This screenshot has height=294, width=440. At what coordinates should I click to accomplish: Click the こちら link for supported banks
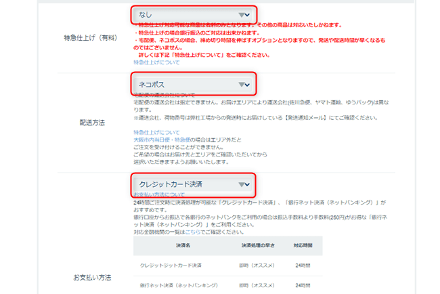tap(192, 232)
